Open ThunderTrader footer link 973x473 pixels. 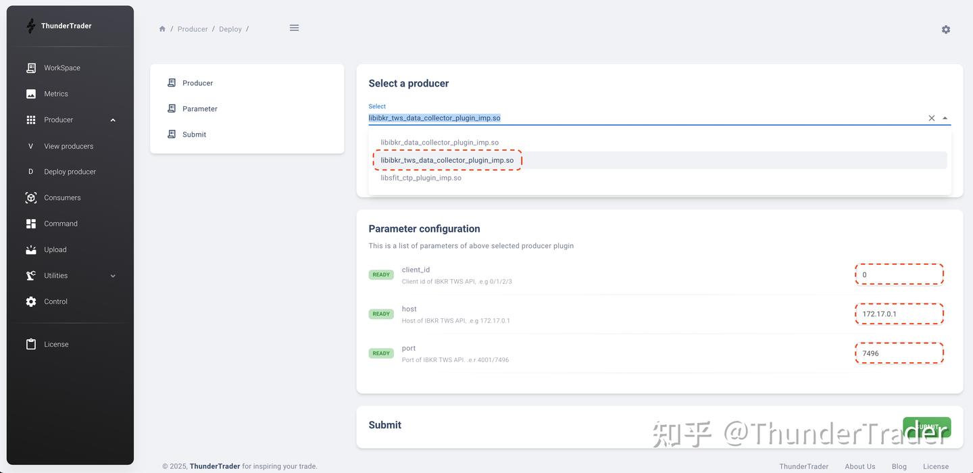(804, 466)
